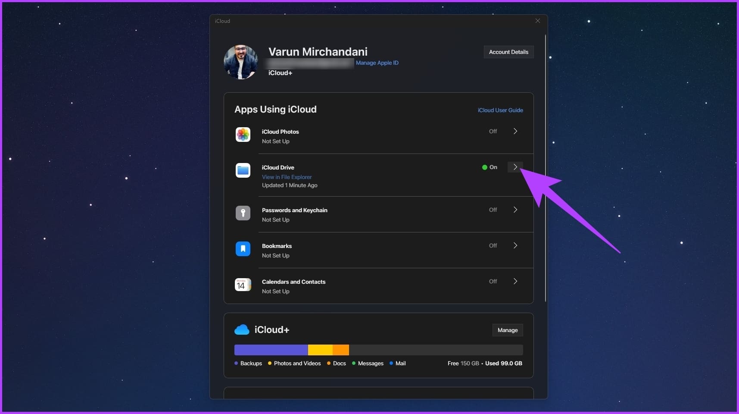Click View in File Explorer link
739x414 pixels.
287,177
